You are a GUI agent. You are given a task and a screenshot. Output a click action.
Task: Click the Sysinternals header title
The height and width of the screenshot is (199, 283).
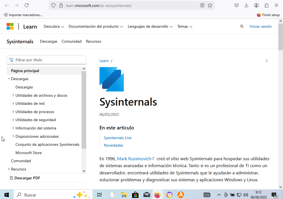click(20, 42)
